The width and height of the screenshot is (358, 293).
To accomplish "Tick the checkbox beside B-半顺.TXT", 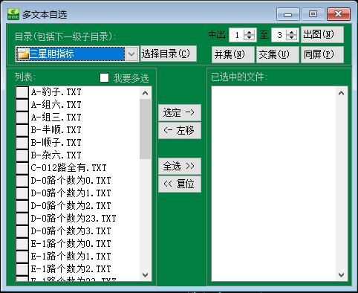I will pos(22,130).
